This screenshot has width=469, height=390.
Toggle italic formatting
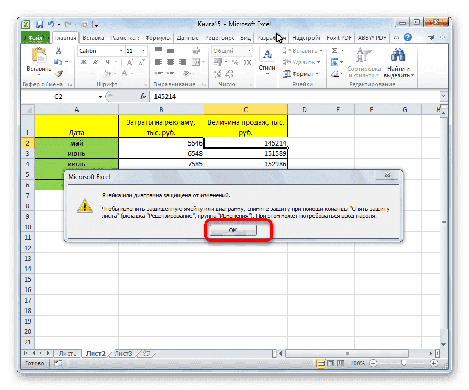[96, 62]
